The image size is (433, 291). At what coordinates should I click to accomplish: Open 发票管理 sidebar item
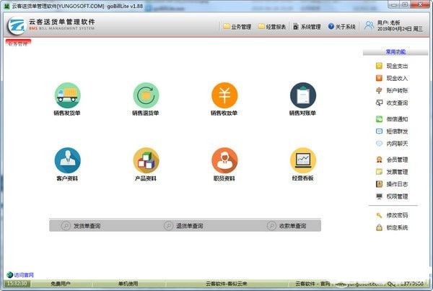coord(392,172)
